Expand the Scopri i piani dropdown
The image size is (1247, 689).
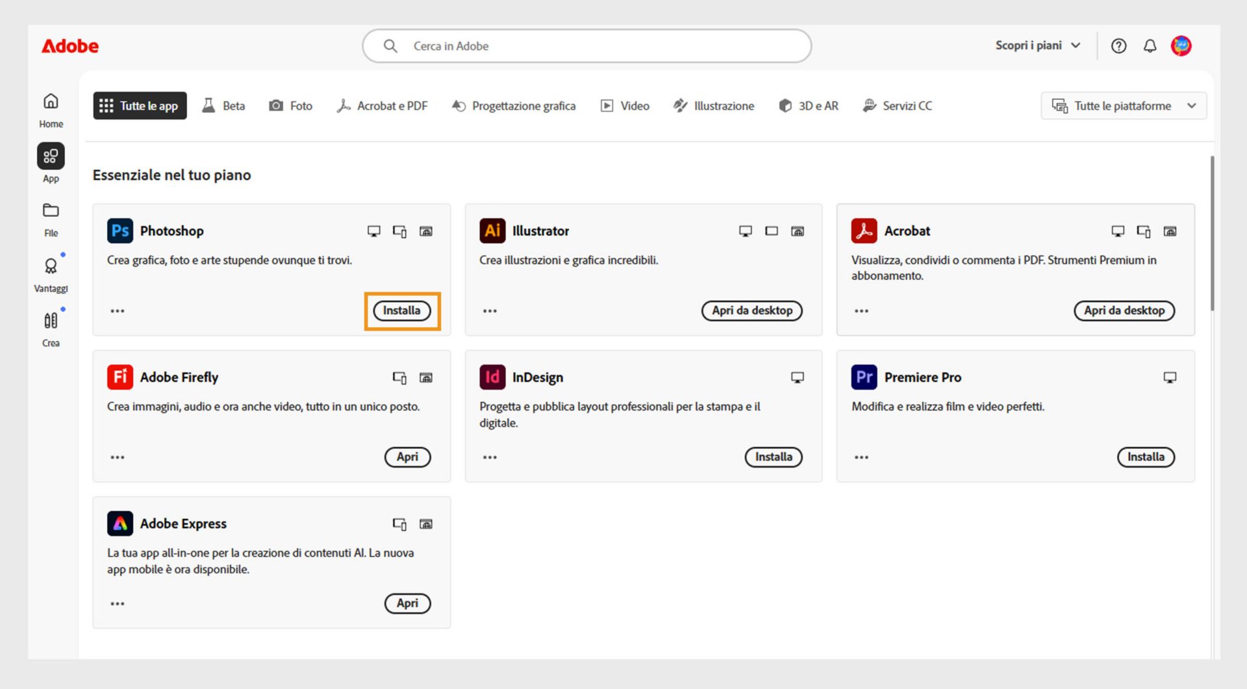click(1037, 45)
